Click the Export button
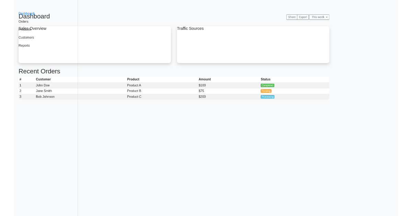Screen dimensions: 412x216 tap(303, 17)
